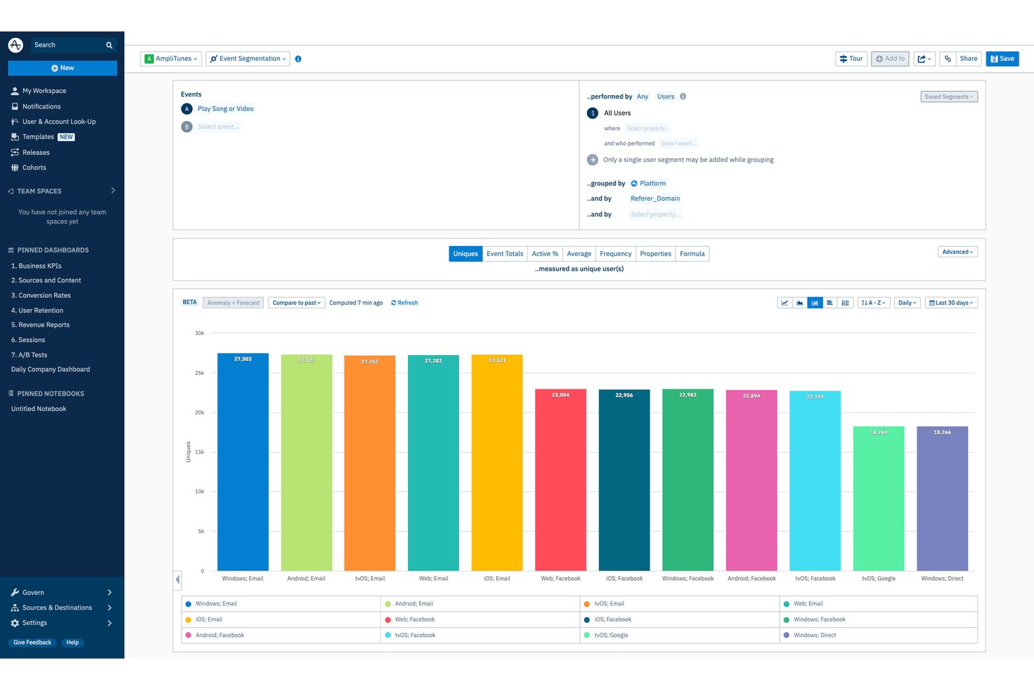Click the search magnifier icon in sidebar
This screenshot has height=690, width=1034.
(x=109, y=45)
